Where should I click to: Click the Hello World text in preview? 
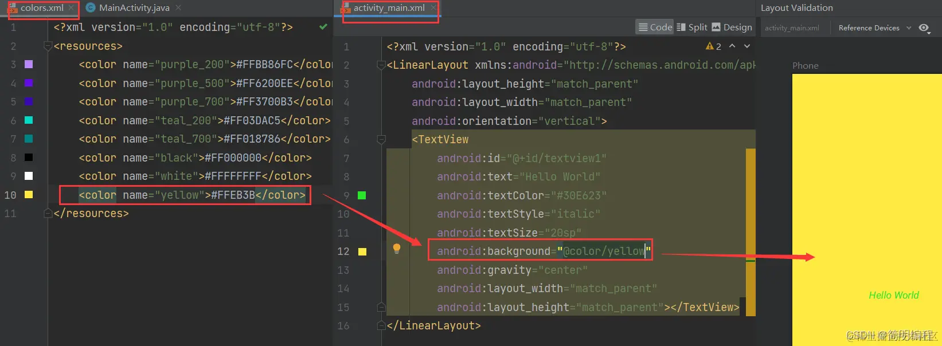893,295
